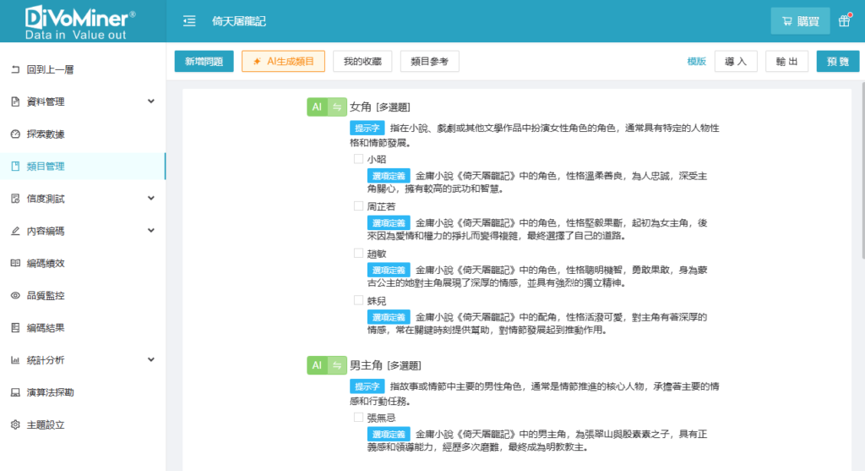Check the 周芷若 option checkbox

pyautogui.click(x=358, y=205)
